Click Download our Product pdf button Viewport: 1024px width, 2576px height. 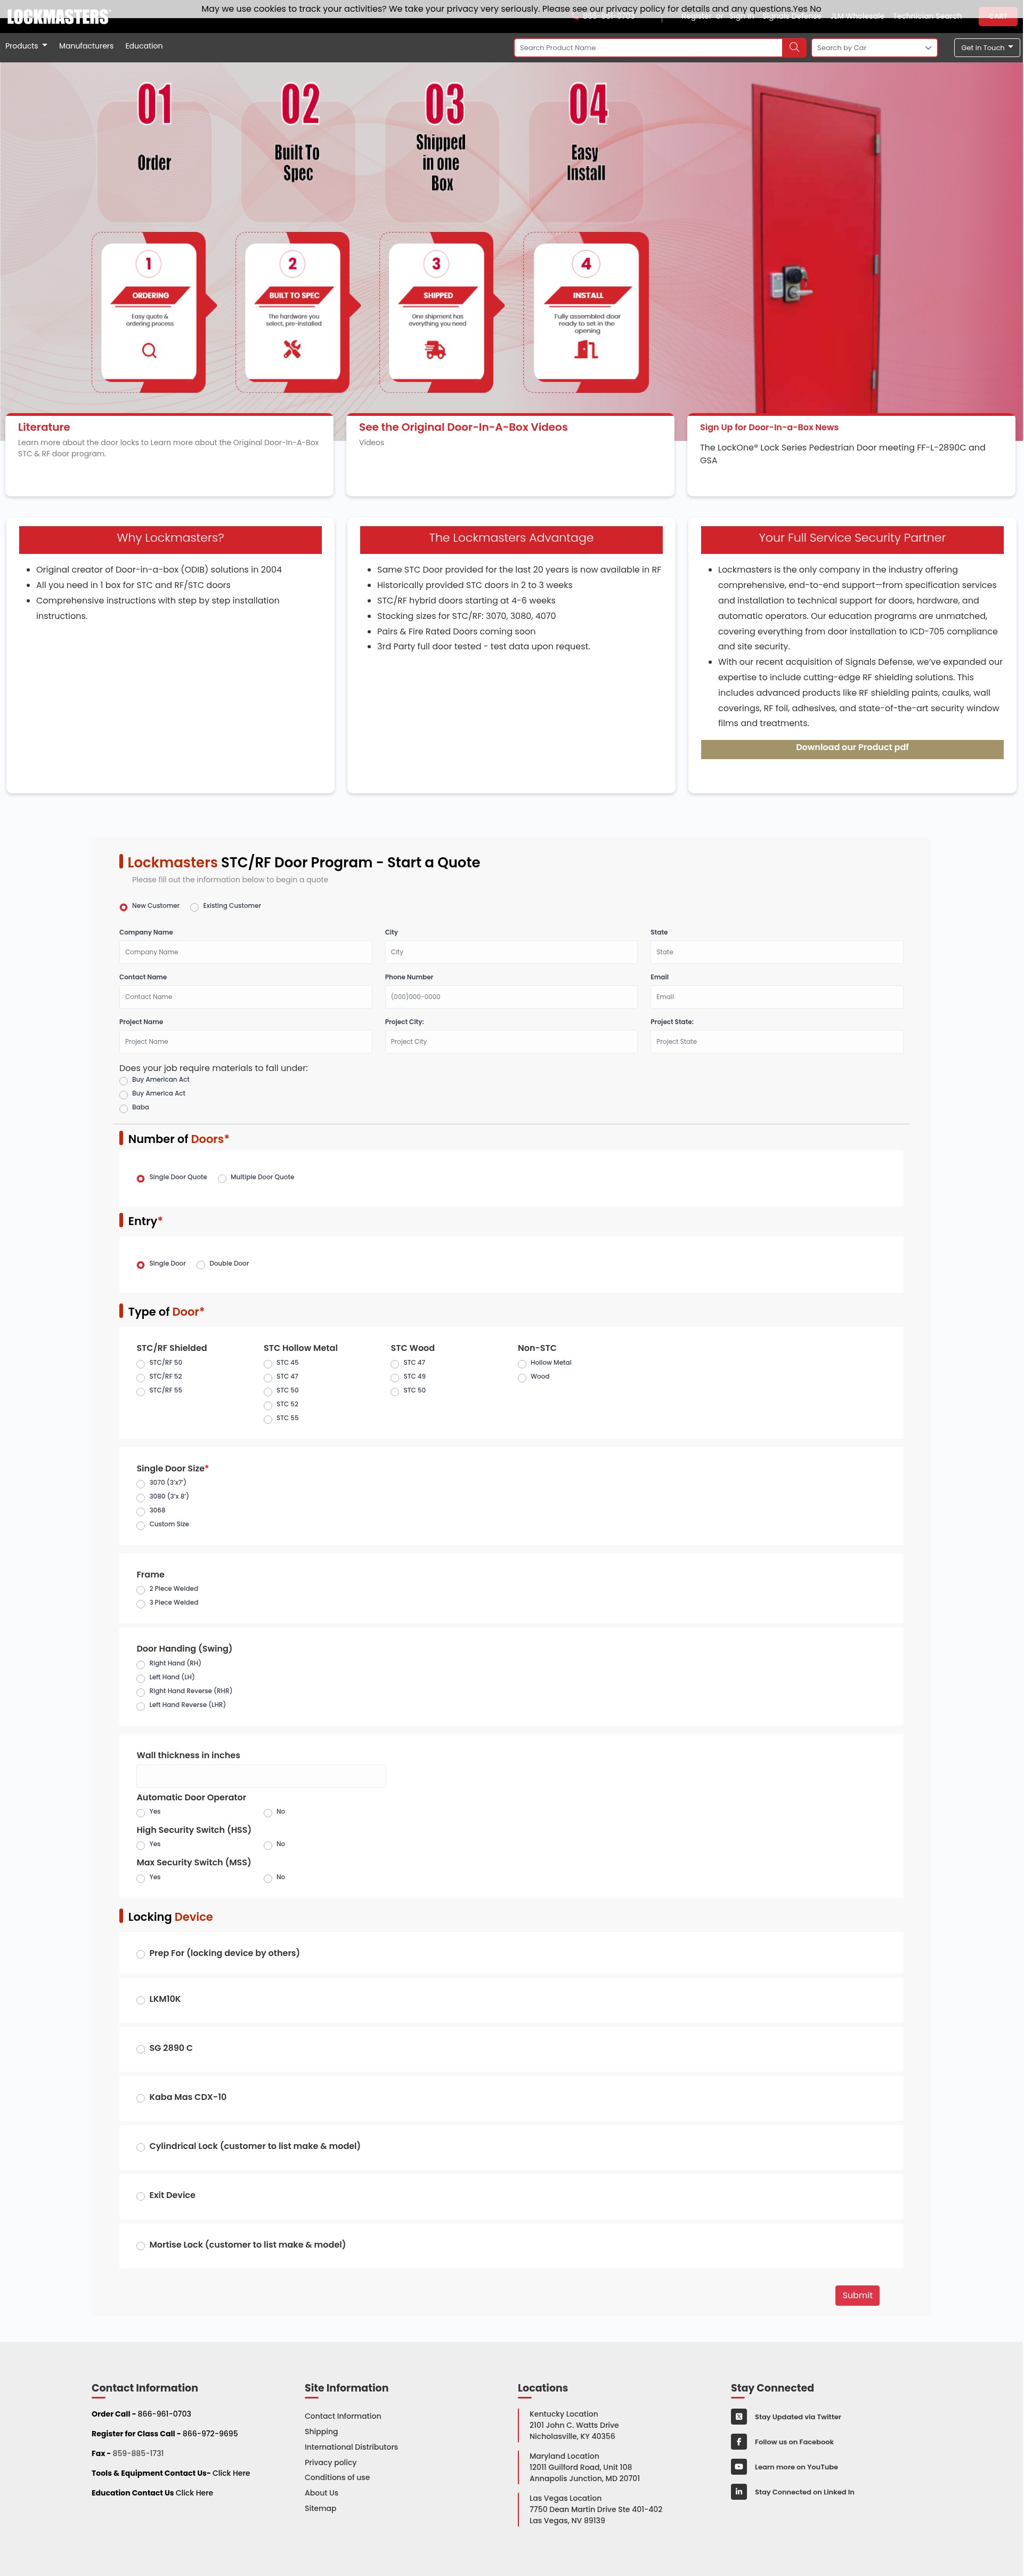tap(851, 749)
